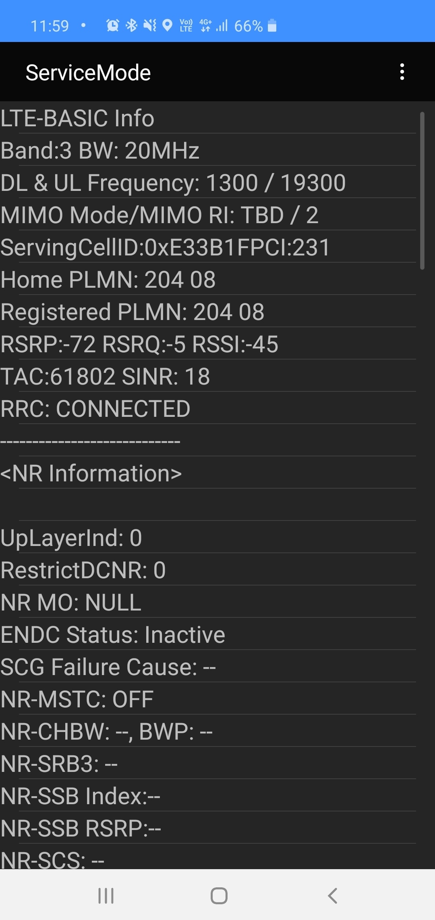Image resolution: width=435 pixels, height=920 pixels.
Task: Tap the back navigation arrow
Action: [x=332, y=896]
